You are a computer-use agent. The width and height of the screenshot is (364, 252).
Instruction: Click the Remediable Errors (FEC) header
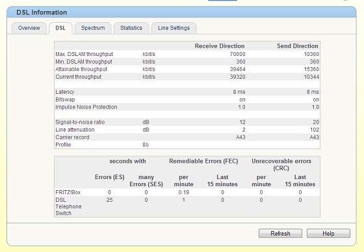(203, 161)
